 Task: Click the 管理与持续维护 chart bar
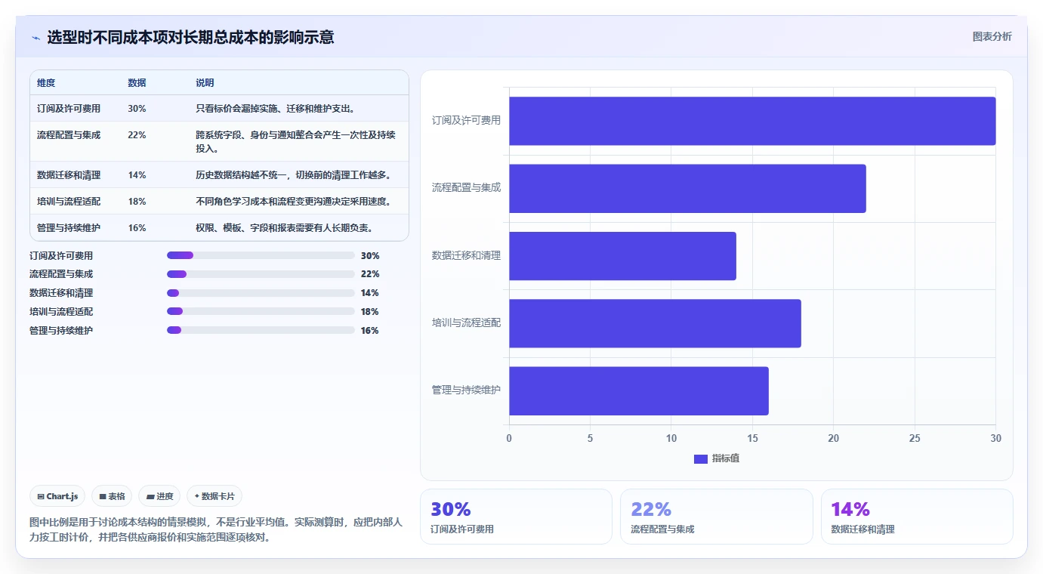pos(639,390)
